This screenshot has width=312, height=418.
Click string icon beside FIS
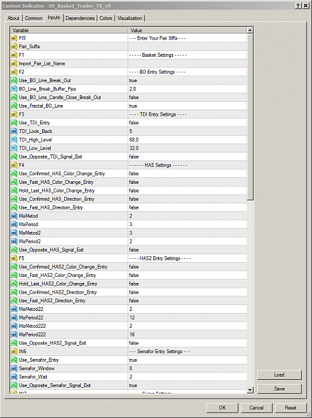(x=14, y=38)
